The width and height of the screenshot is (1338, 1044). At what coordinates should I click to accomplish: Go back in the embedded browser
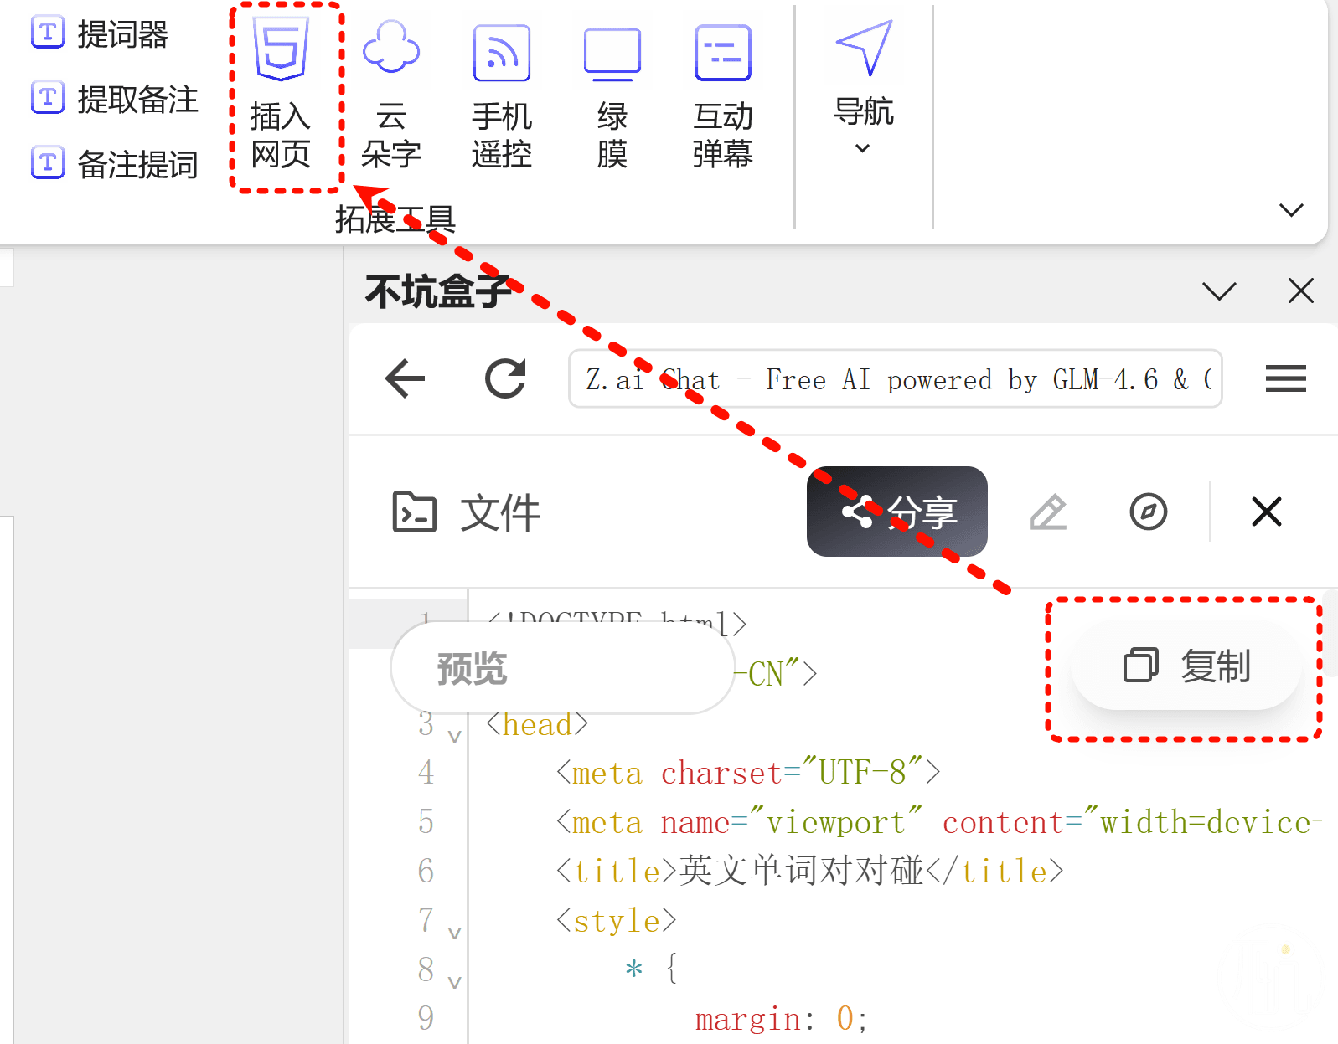406,378
